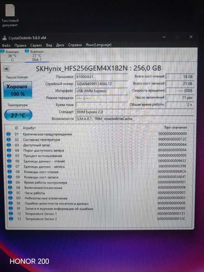Viewport: 204px width, 272px height.
Task: Open the Диск menu
Action: click(x=60, y=45)
